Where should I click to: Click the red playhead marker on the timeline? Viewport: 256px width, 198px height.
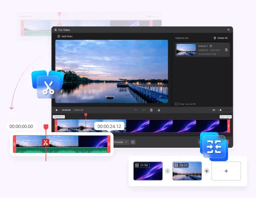click(86, 115)
